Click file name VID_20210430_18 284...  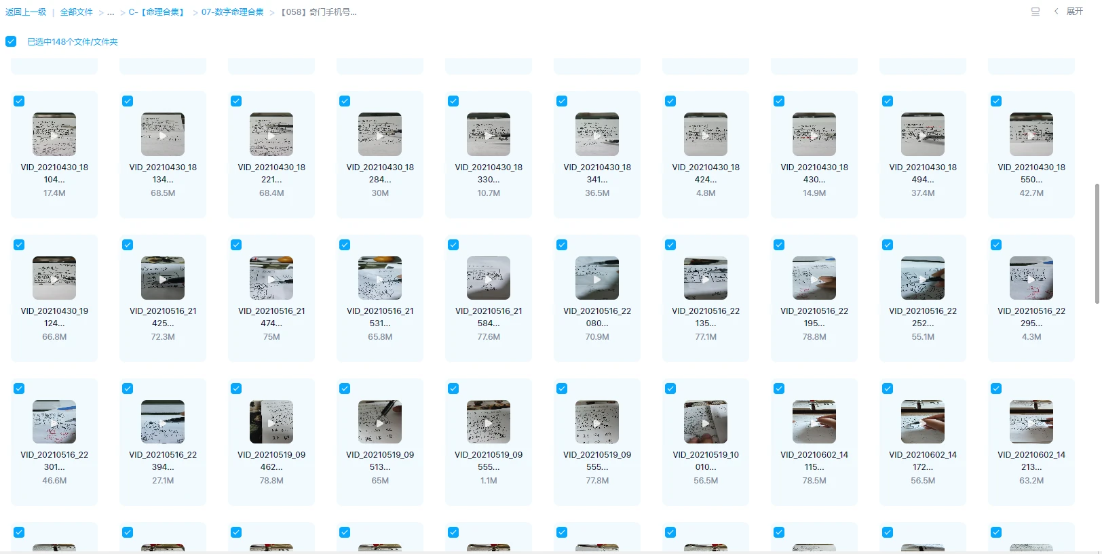point(380,174)
